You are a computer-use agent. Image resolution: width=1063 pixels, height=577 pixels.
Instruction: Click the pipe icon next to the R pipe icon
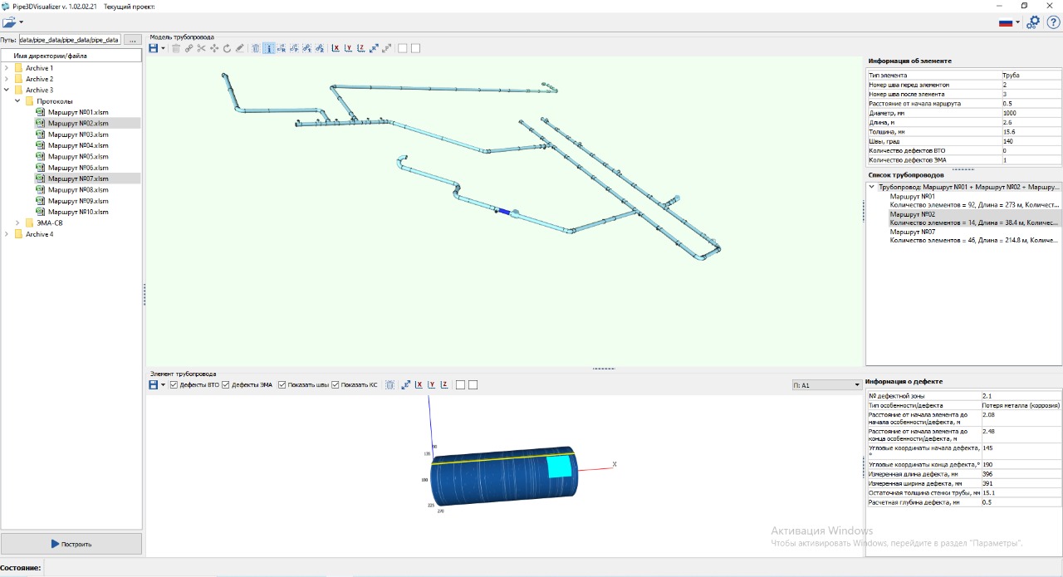[294, 48]
